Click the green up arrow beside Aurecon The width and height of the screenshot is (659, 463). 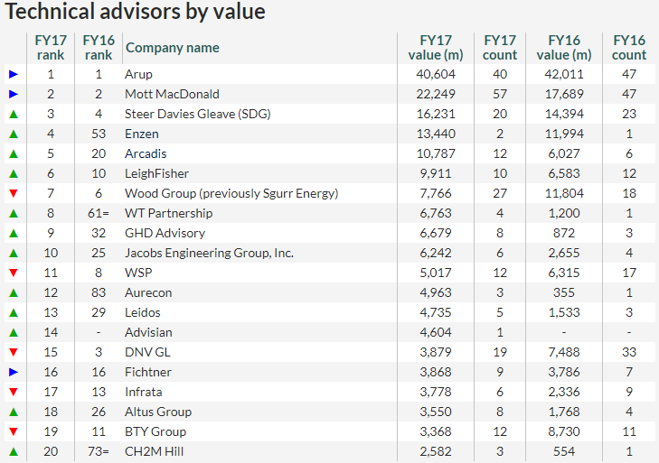coord(13,292)
